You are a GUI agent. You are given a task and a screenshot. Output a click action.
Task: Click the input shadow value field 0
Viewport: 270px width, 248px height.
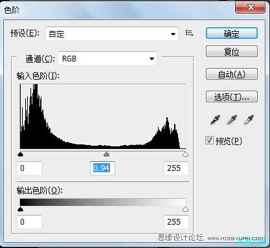29,168
